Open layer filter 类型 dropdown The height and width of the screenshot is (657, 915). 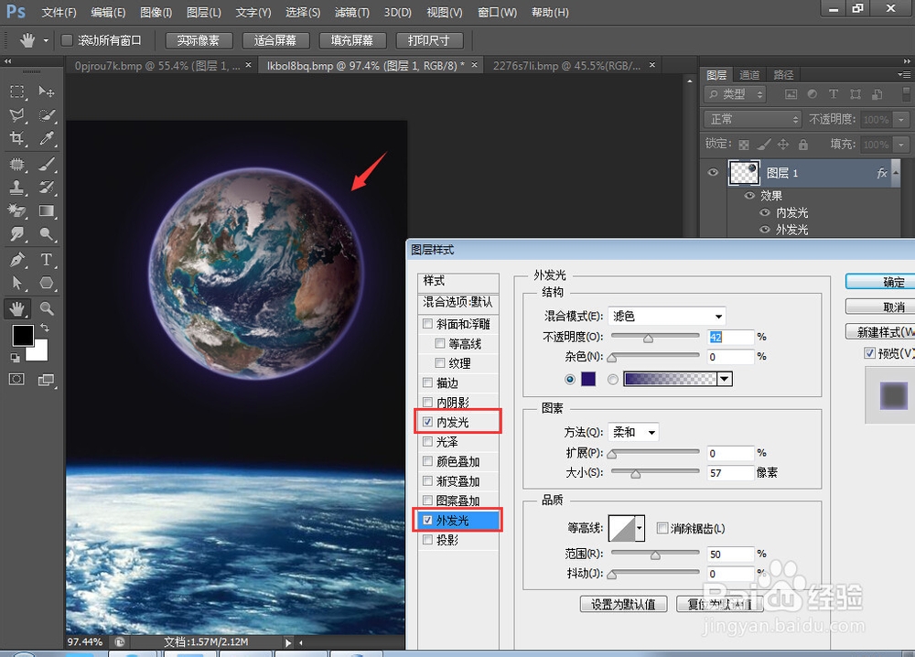click(x=736, y=94)
